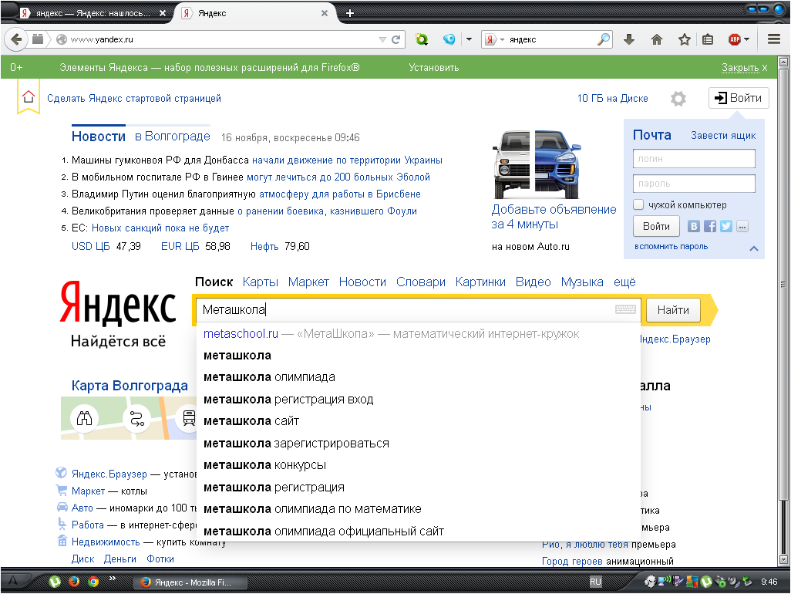Click the blue chat bubble extension icon

click(x=449, y=39)
